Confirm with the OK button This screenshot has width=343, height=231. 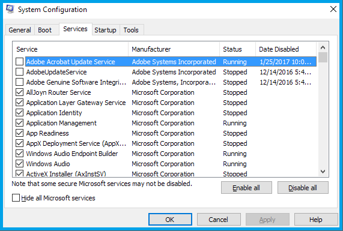[170, 220]
